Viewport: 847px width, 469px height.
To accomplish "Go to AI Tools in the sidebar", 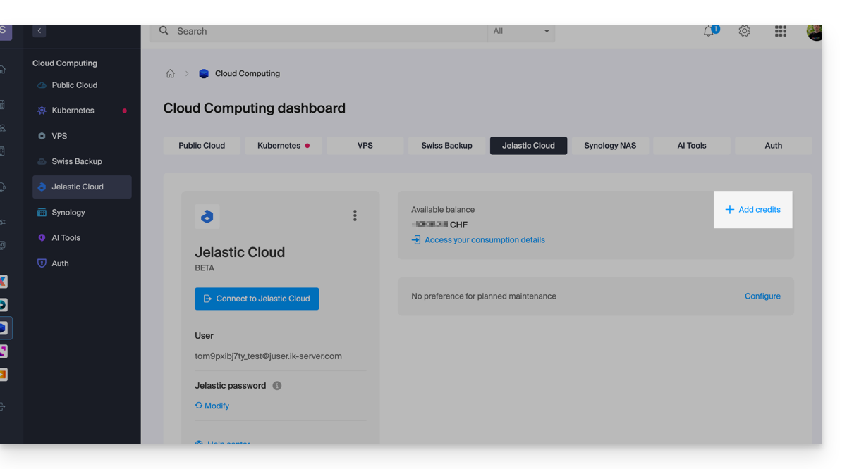I will click(x=82, y=238).
